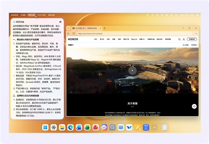Click heading 一、网站核心导航与产品矩阵
The height and width of the screenshot is (144, 209).
point(26,39)
